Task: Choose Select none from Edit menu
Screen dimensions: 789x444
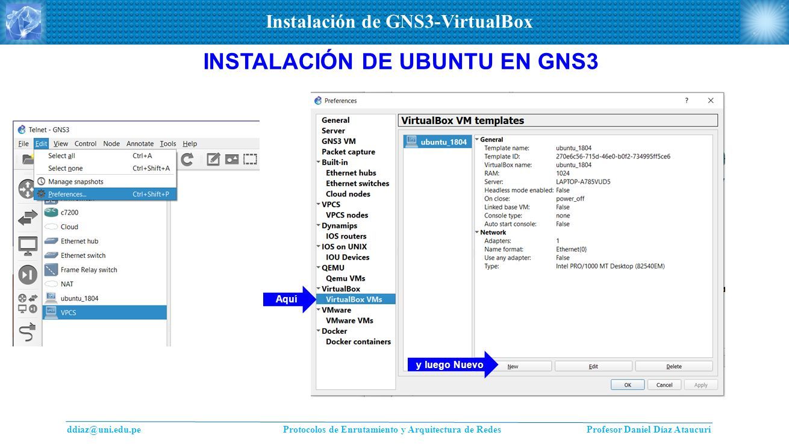Action: (x=105, y=168)
